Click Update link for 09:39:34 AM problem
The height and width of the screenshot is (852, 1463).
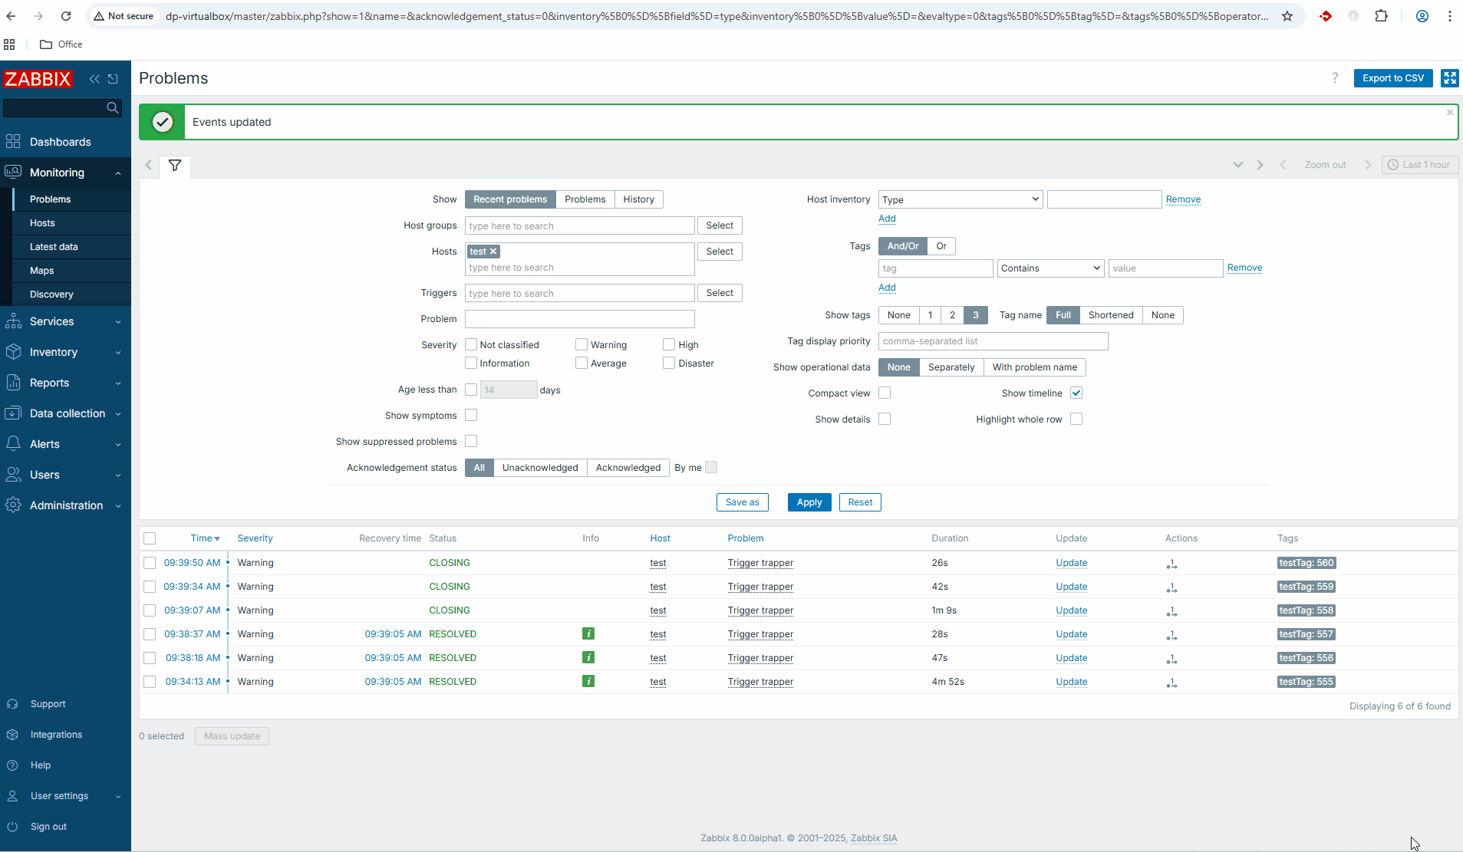click(1071, 587)
